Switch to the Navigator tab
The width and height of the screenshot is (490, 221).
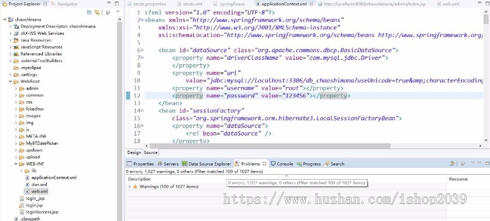pyautogui.click(x=64, y=4)
